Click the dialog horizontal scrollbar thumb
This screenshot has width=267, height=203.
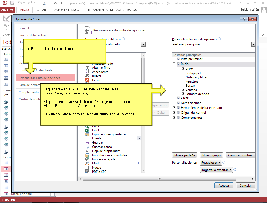159,179
